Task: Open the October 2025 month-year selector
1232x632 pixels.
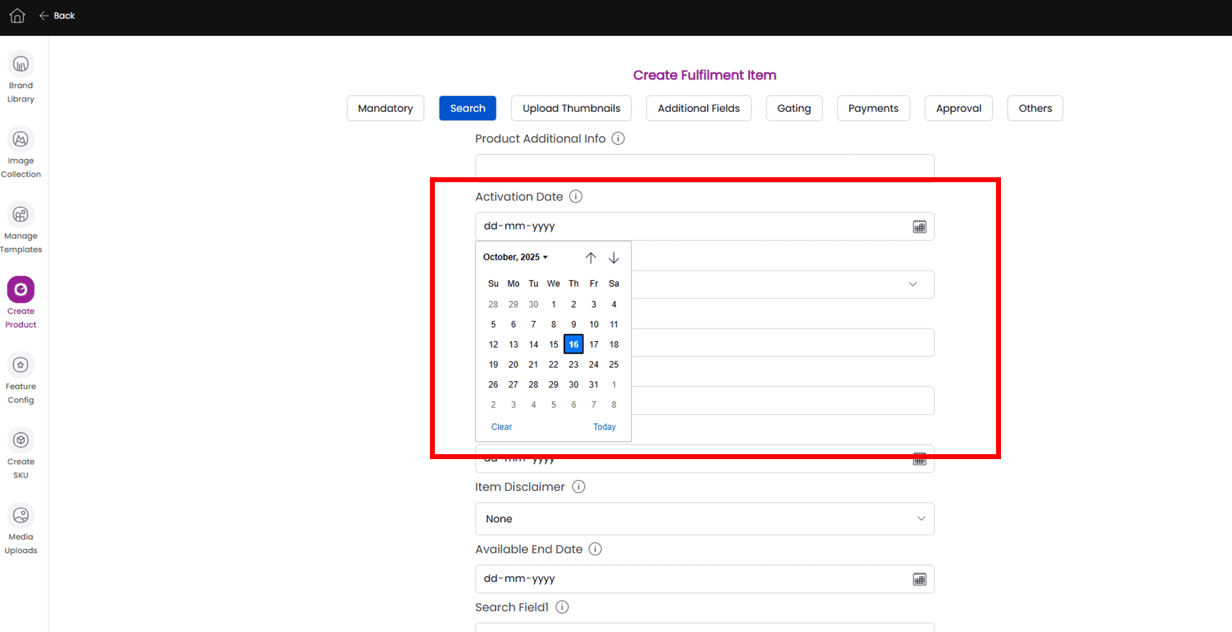Action: [516, 257]
